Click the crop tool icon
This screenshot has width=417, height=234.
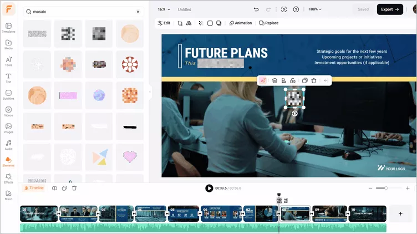[x=180, y=23]
